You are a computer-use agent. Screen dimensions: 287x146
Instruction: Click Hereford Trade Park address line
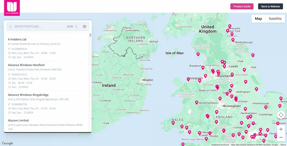click(x=35, y=69)
